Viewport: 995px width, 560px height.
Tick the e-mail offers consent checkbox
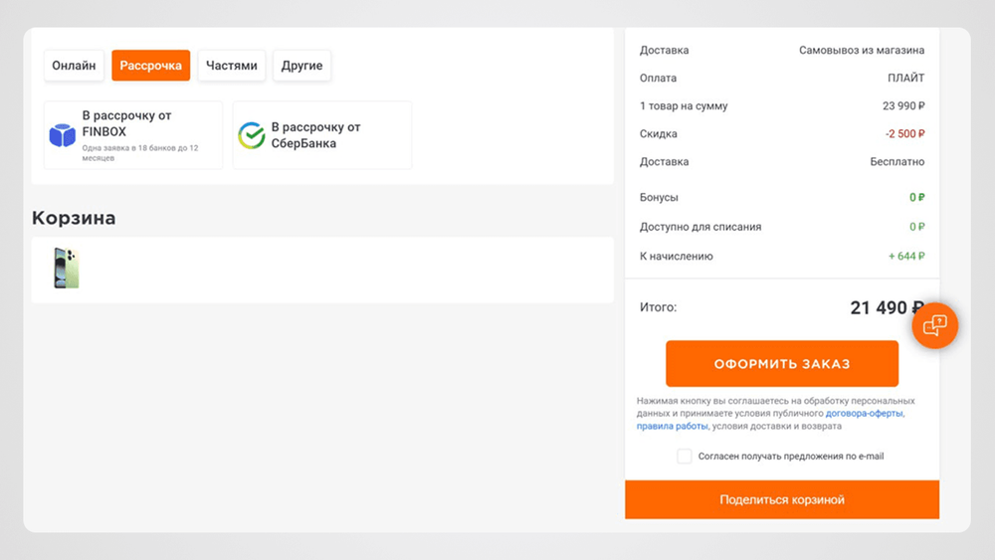pyautogui.click(x=685, y=457)
